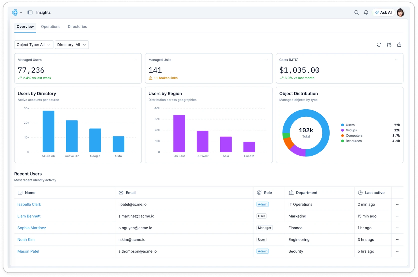Open Liam Bennett user link
This screenshot has width=418, height=277.
coord(29,216)
